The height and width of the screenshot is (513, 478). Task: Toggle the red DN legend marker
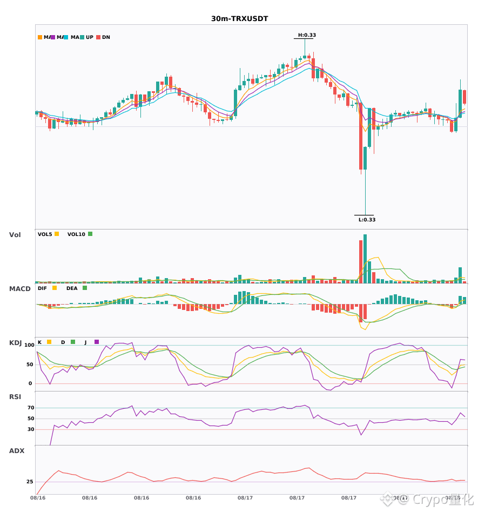pos(98,37)
